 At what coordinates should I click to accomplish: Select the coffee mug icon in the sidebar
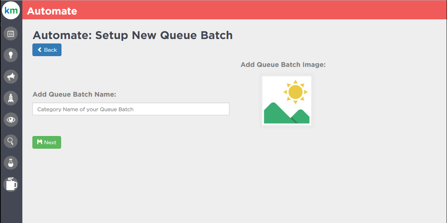11,184
